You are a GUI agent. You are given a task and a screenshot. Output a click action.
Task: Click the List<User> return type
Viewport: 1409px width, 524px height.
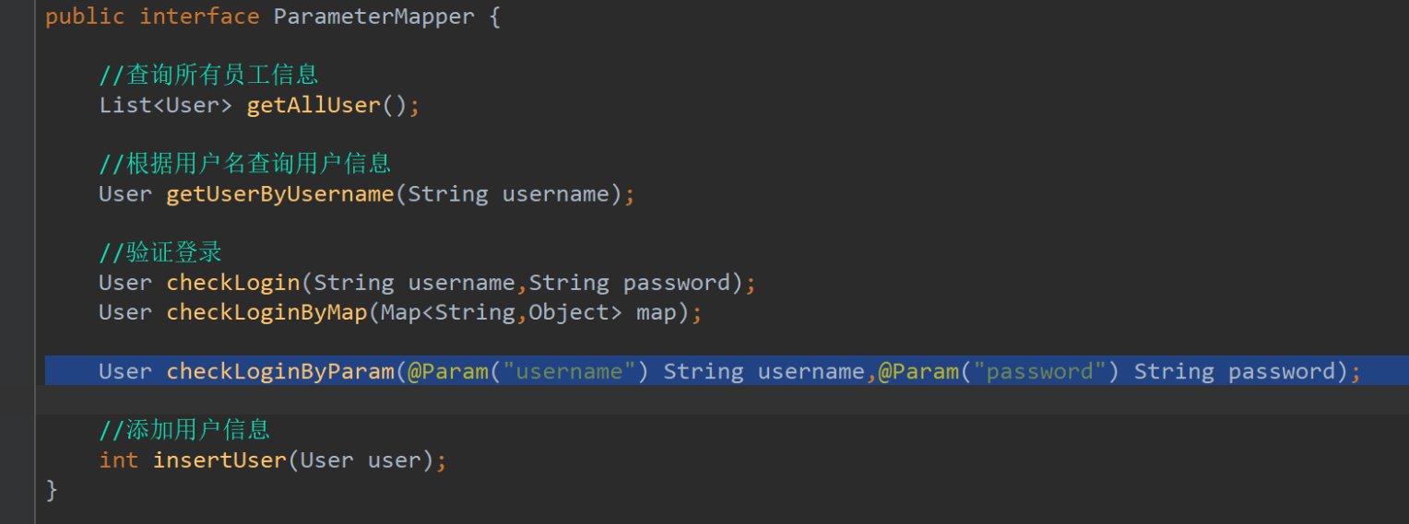pyautogui.click(x=166, y=105)
